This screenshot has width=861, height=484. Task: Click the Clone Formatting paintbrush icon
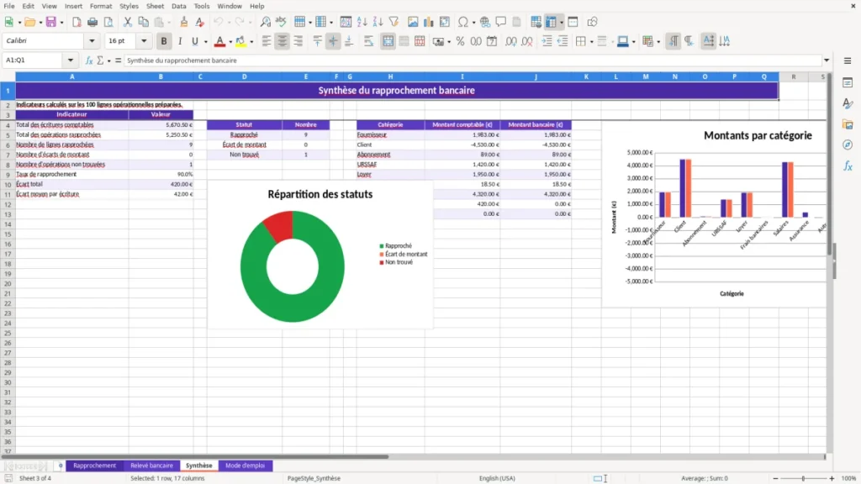click(184, 22)
